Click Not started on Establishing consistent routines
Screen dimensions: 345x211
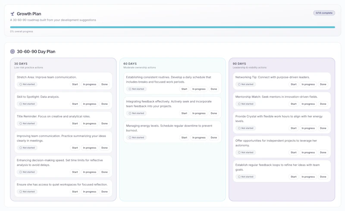pyautogui.click(x=136, y=89)
